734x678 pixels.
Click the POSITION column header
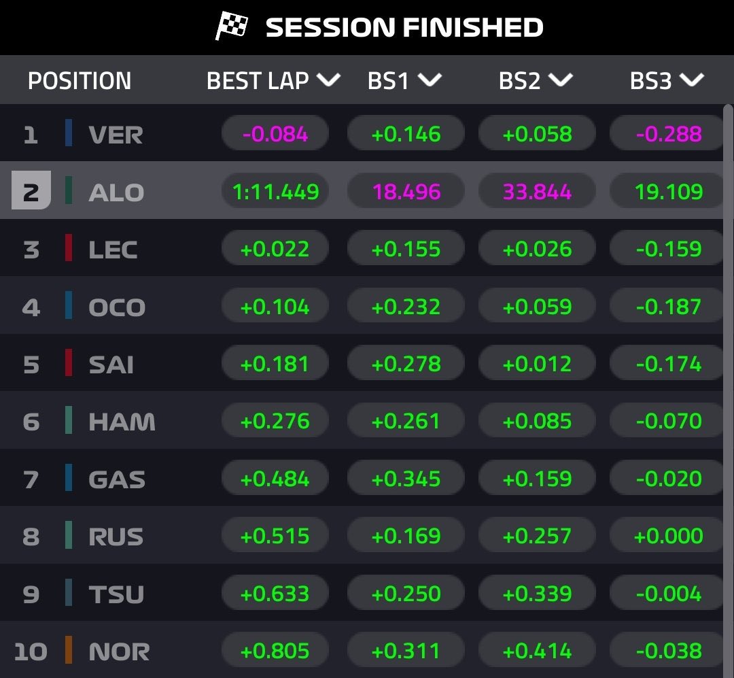(80, 81)
